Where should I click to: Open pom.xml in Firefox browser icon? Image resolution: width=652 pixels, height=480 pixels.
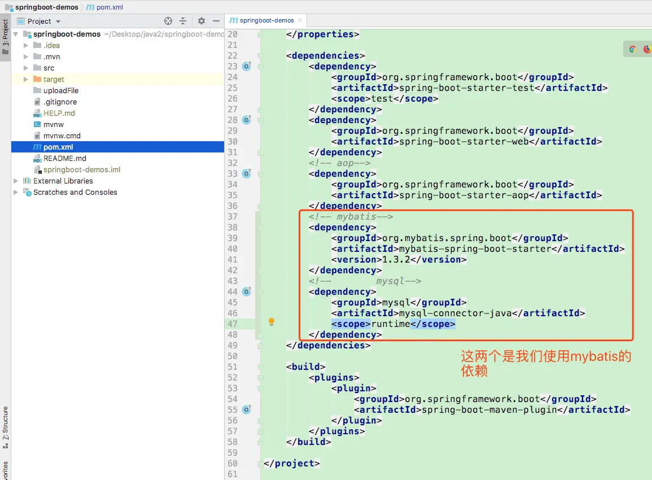tap(647, 49)
